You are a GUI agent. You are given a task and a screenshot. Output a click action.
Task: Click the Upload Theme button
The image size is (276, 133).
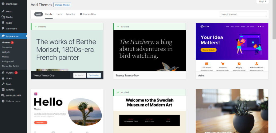62,5
